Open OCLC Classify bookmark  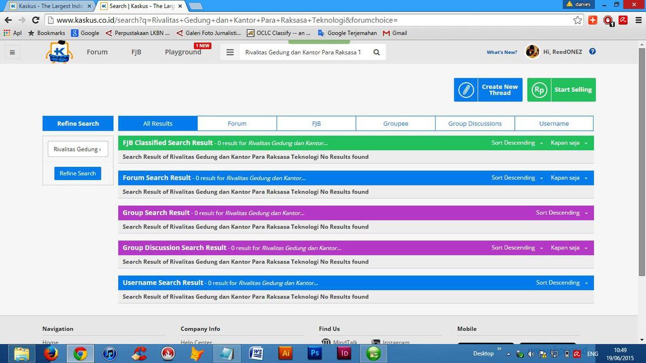point(279,33)
